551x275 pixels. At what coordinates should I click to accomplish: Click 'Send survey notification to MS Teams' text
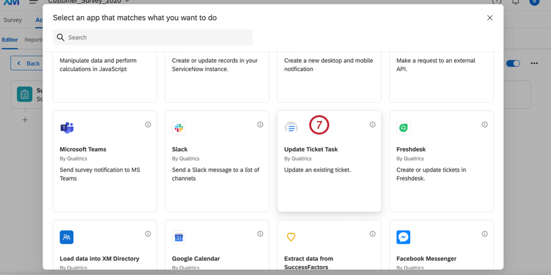tap(100, 174)
